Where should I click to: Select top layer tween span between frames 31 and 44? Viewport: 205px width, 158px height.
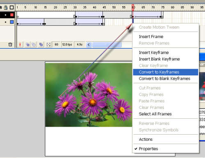click(x=89, y=15)
